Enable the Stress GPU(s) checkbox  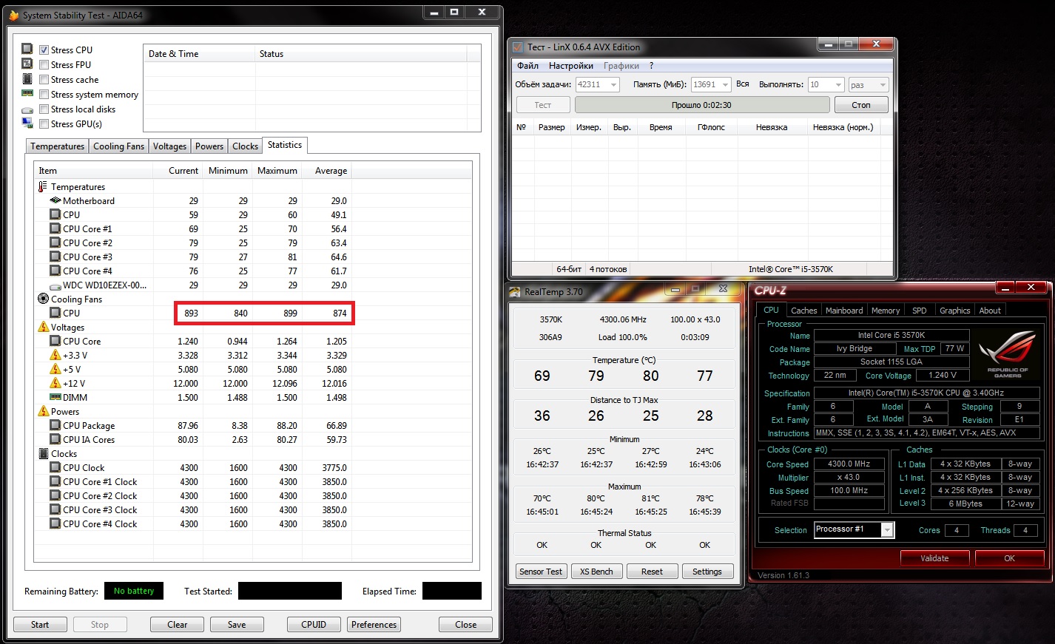[x=44, y=124]
